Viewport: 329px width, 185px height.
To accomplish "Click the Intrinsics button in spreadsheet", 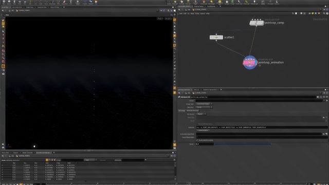I will [x=103, y=160].
